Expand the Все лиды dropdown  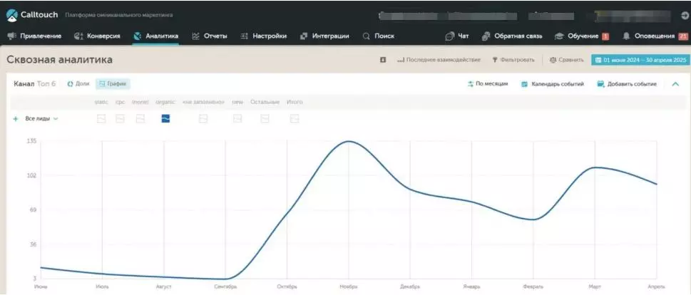pos(41,119)
